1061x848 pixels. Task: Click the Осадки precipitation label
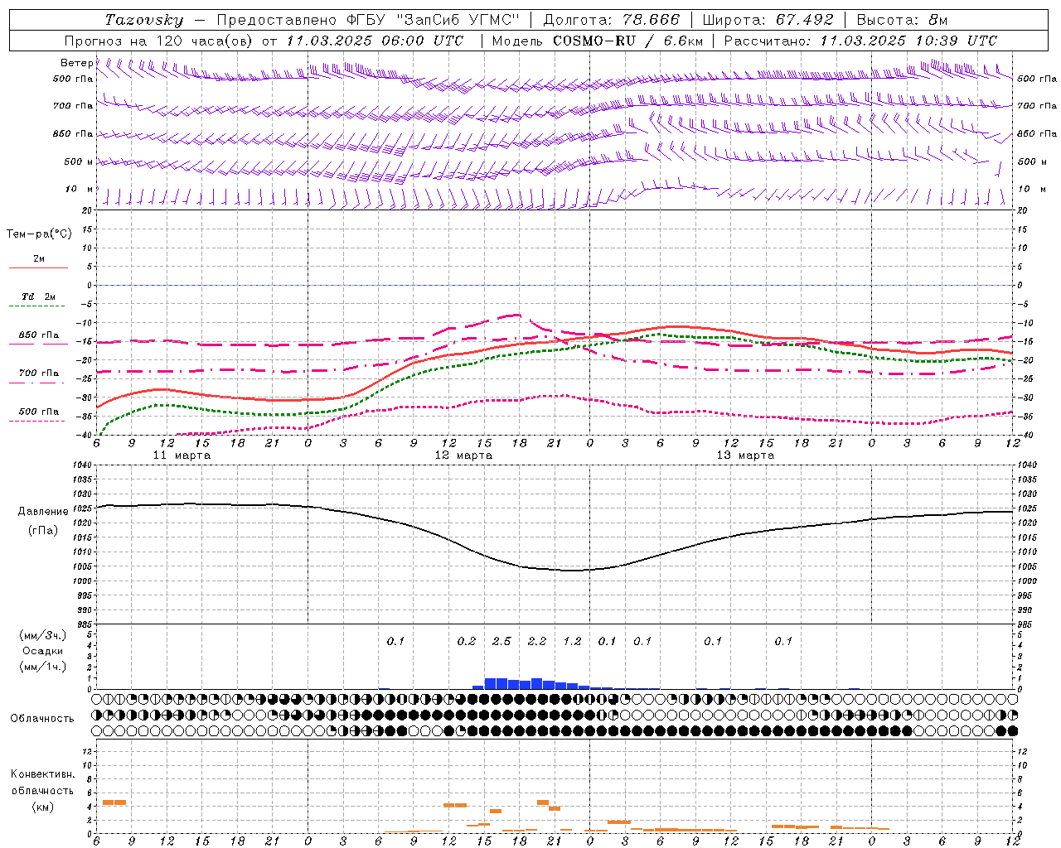click(41, 651)
